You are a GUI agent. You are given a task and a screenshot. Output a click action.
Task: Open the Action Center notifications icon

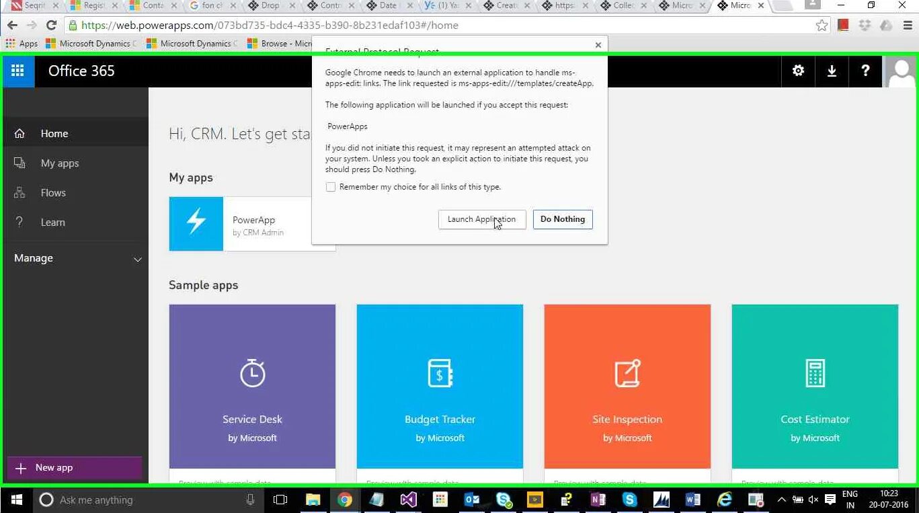[830, 500]
